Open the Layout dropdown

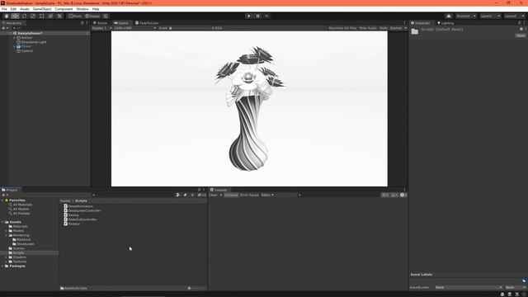pyautogui.click(x=514, y=16)
